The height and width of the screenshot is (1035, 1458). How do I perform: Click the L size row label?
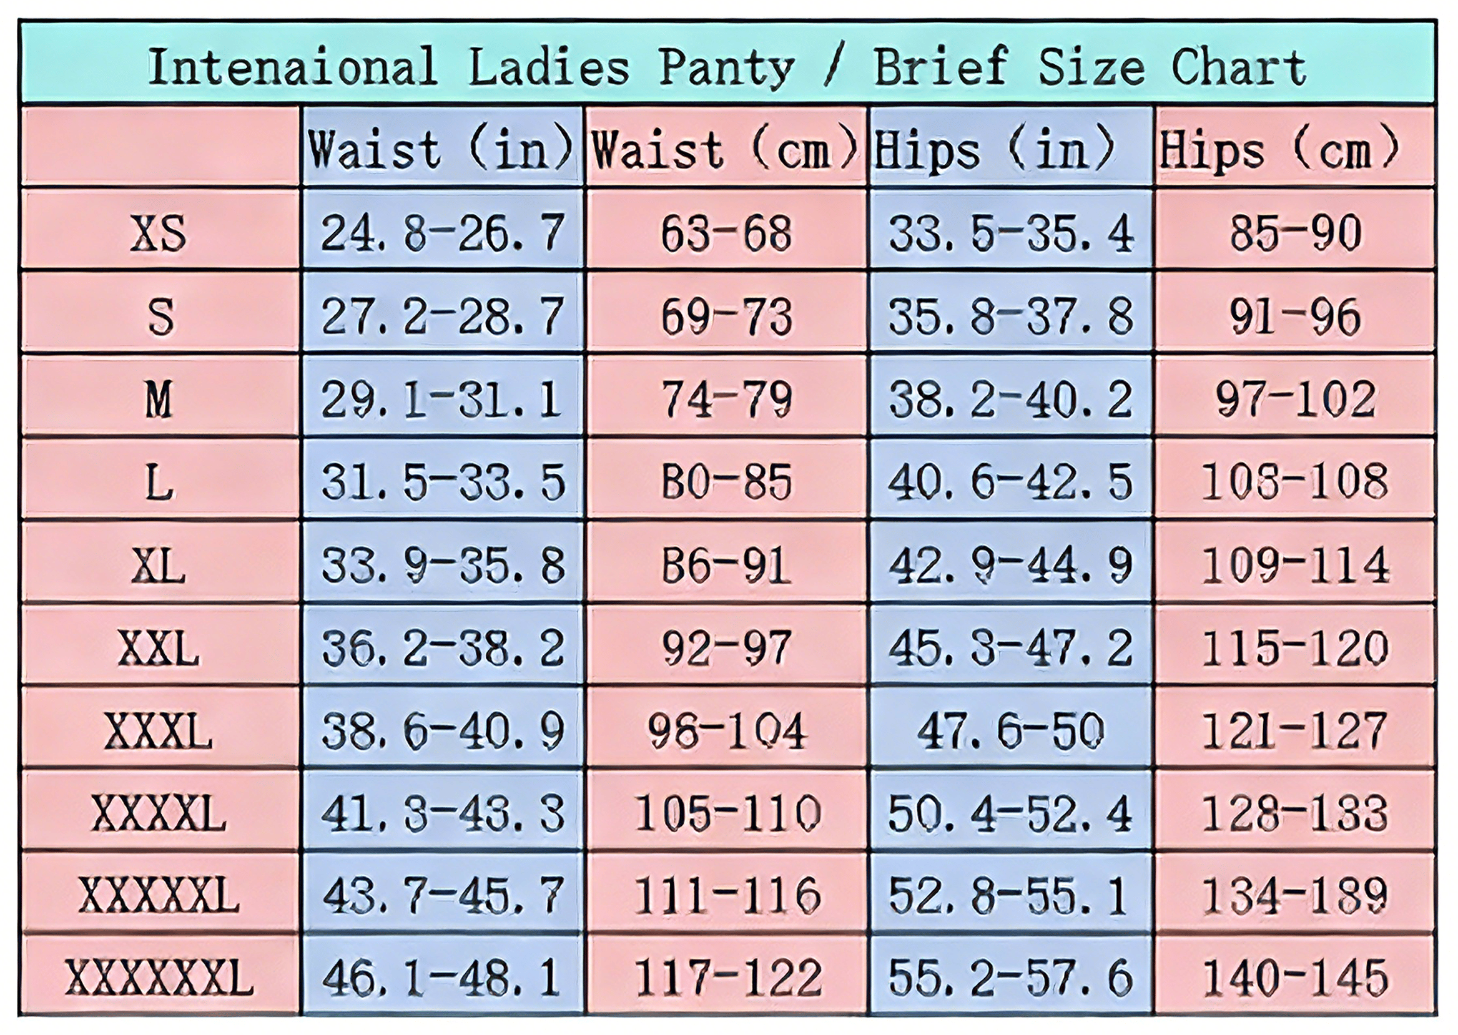159,483
